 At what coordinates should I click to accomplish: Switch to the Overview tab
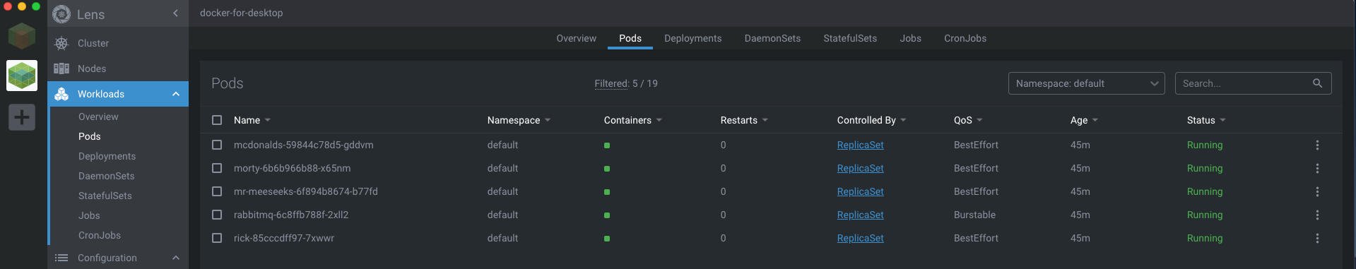[576, 38]
